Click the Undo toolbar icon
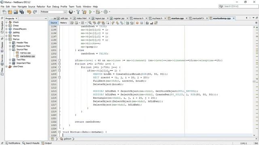 29,12
